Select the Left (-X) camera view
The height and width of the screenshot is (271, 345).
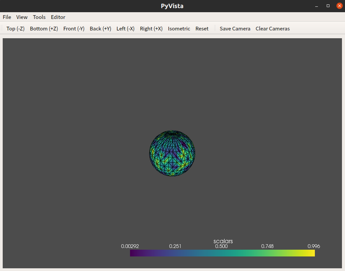tap(125, 28)
